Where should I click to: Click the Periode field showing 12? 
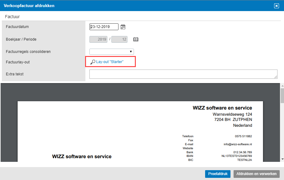(x=119, y=39)
